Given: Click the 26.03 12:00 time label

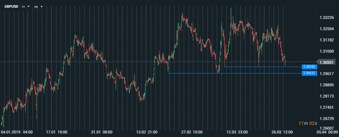Looking at the screenshot, I should (x=282, y=132).
